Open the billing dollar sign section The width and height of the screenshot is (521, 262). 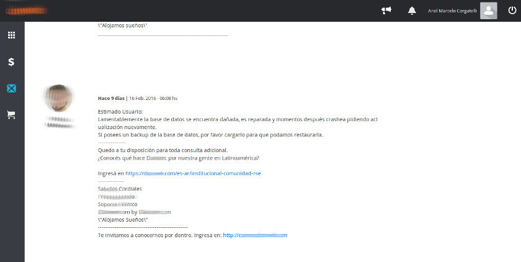(11, 61)
